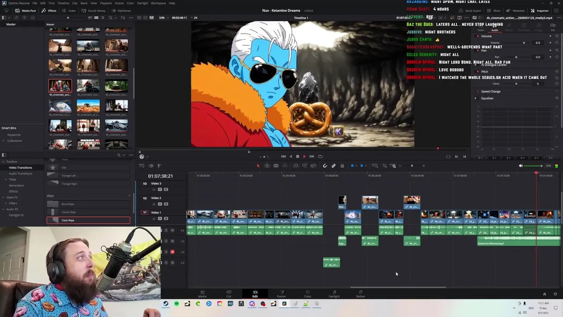563x317 pixels.
Task: Select the arrow Selection Mode tool
Action: (x=258, y=166)
